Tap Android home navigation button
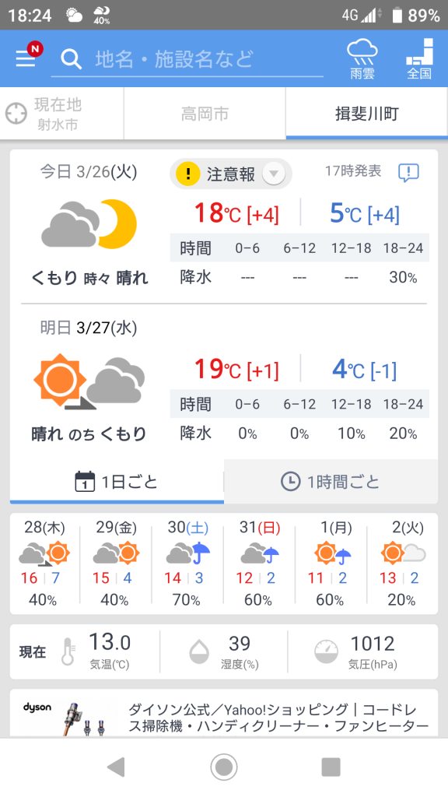The width and height of the screenshot is (448, 797). tap(224, 767)
